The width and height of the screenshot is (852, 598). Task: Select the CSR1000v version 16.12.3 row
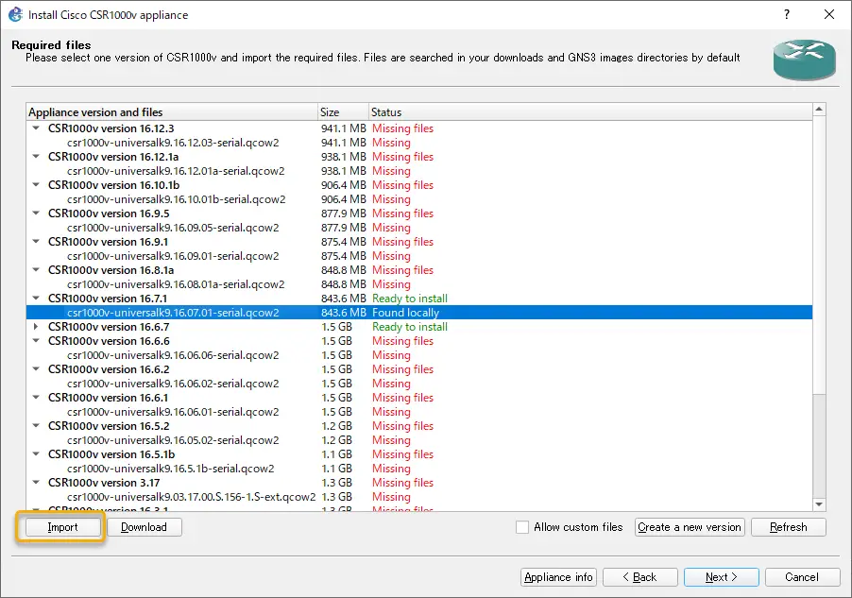419,128
